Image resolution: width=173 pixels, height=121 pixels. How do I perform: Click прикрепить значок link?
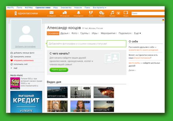[x=22, y=57]
